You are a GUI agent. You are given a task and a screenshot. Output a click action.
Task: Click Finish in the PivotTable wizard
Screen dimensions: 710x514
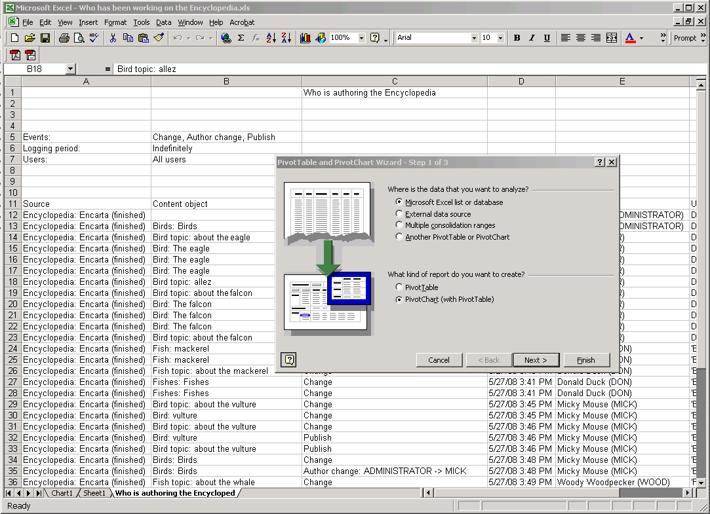(586, 360)
